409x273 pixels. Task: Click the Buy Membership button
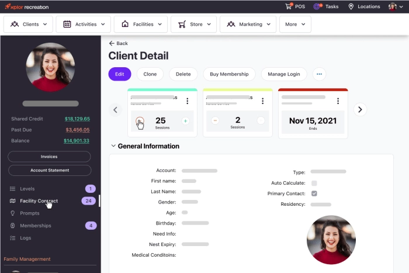[x=229, y=74]
